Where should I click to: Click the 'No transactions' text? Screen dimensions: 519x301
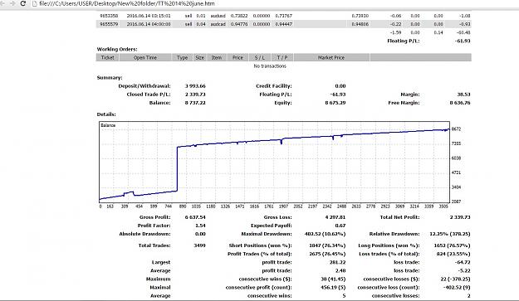click(270, 66)
